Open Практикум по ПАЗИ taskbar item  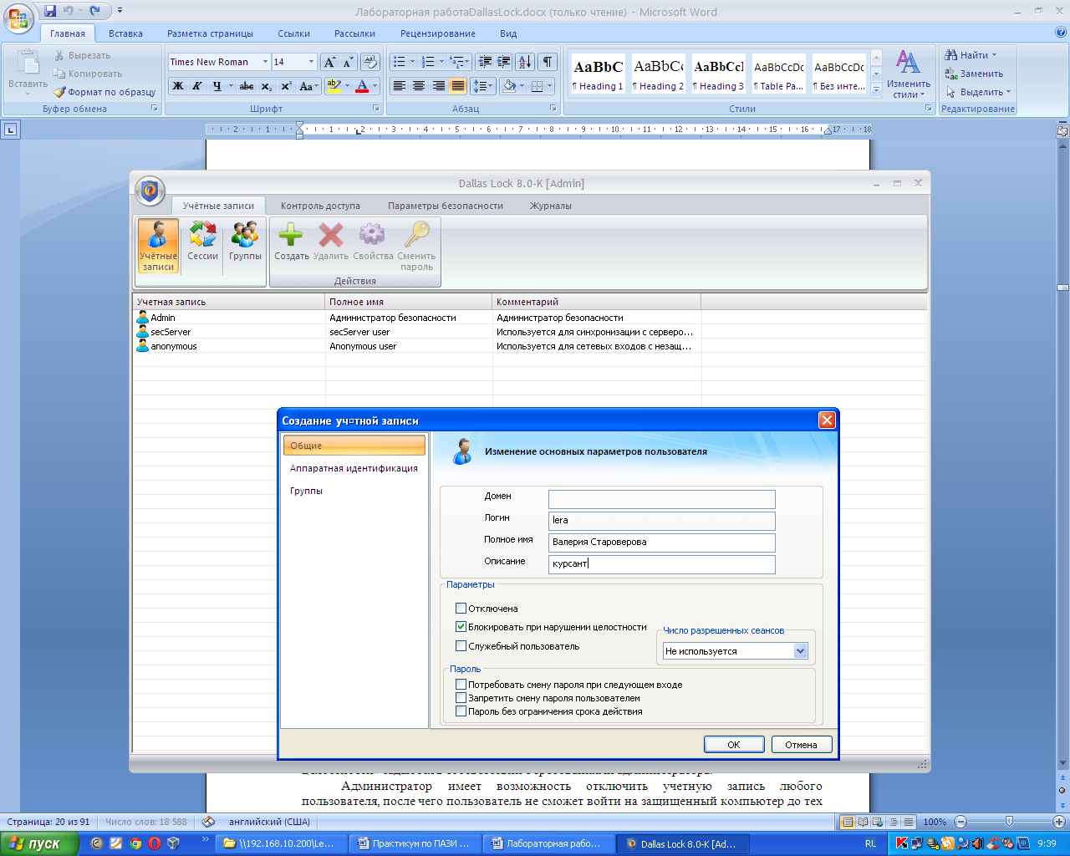pos(415,843)
